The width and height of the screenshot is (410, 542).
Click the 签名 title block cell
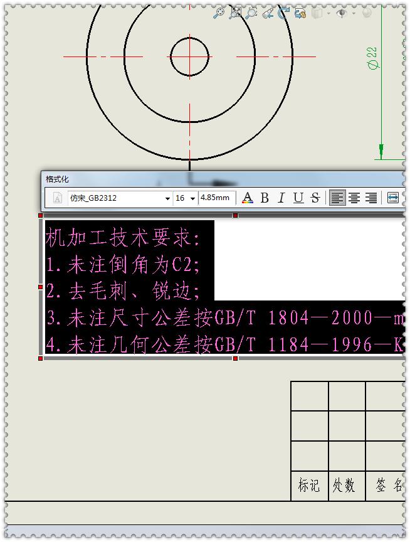386,486
